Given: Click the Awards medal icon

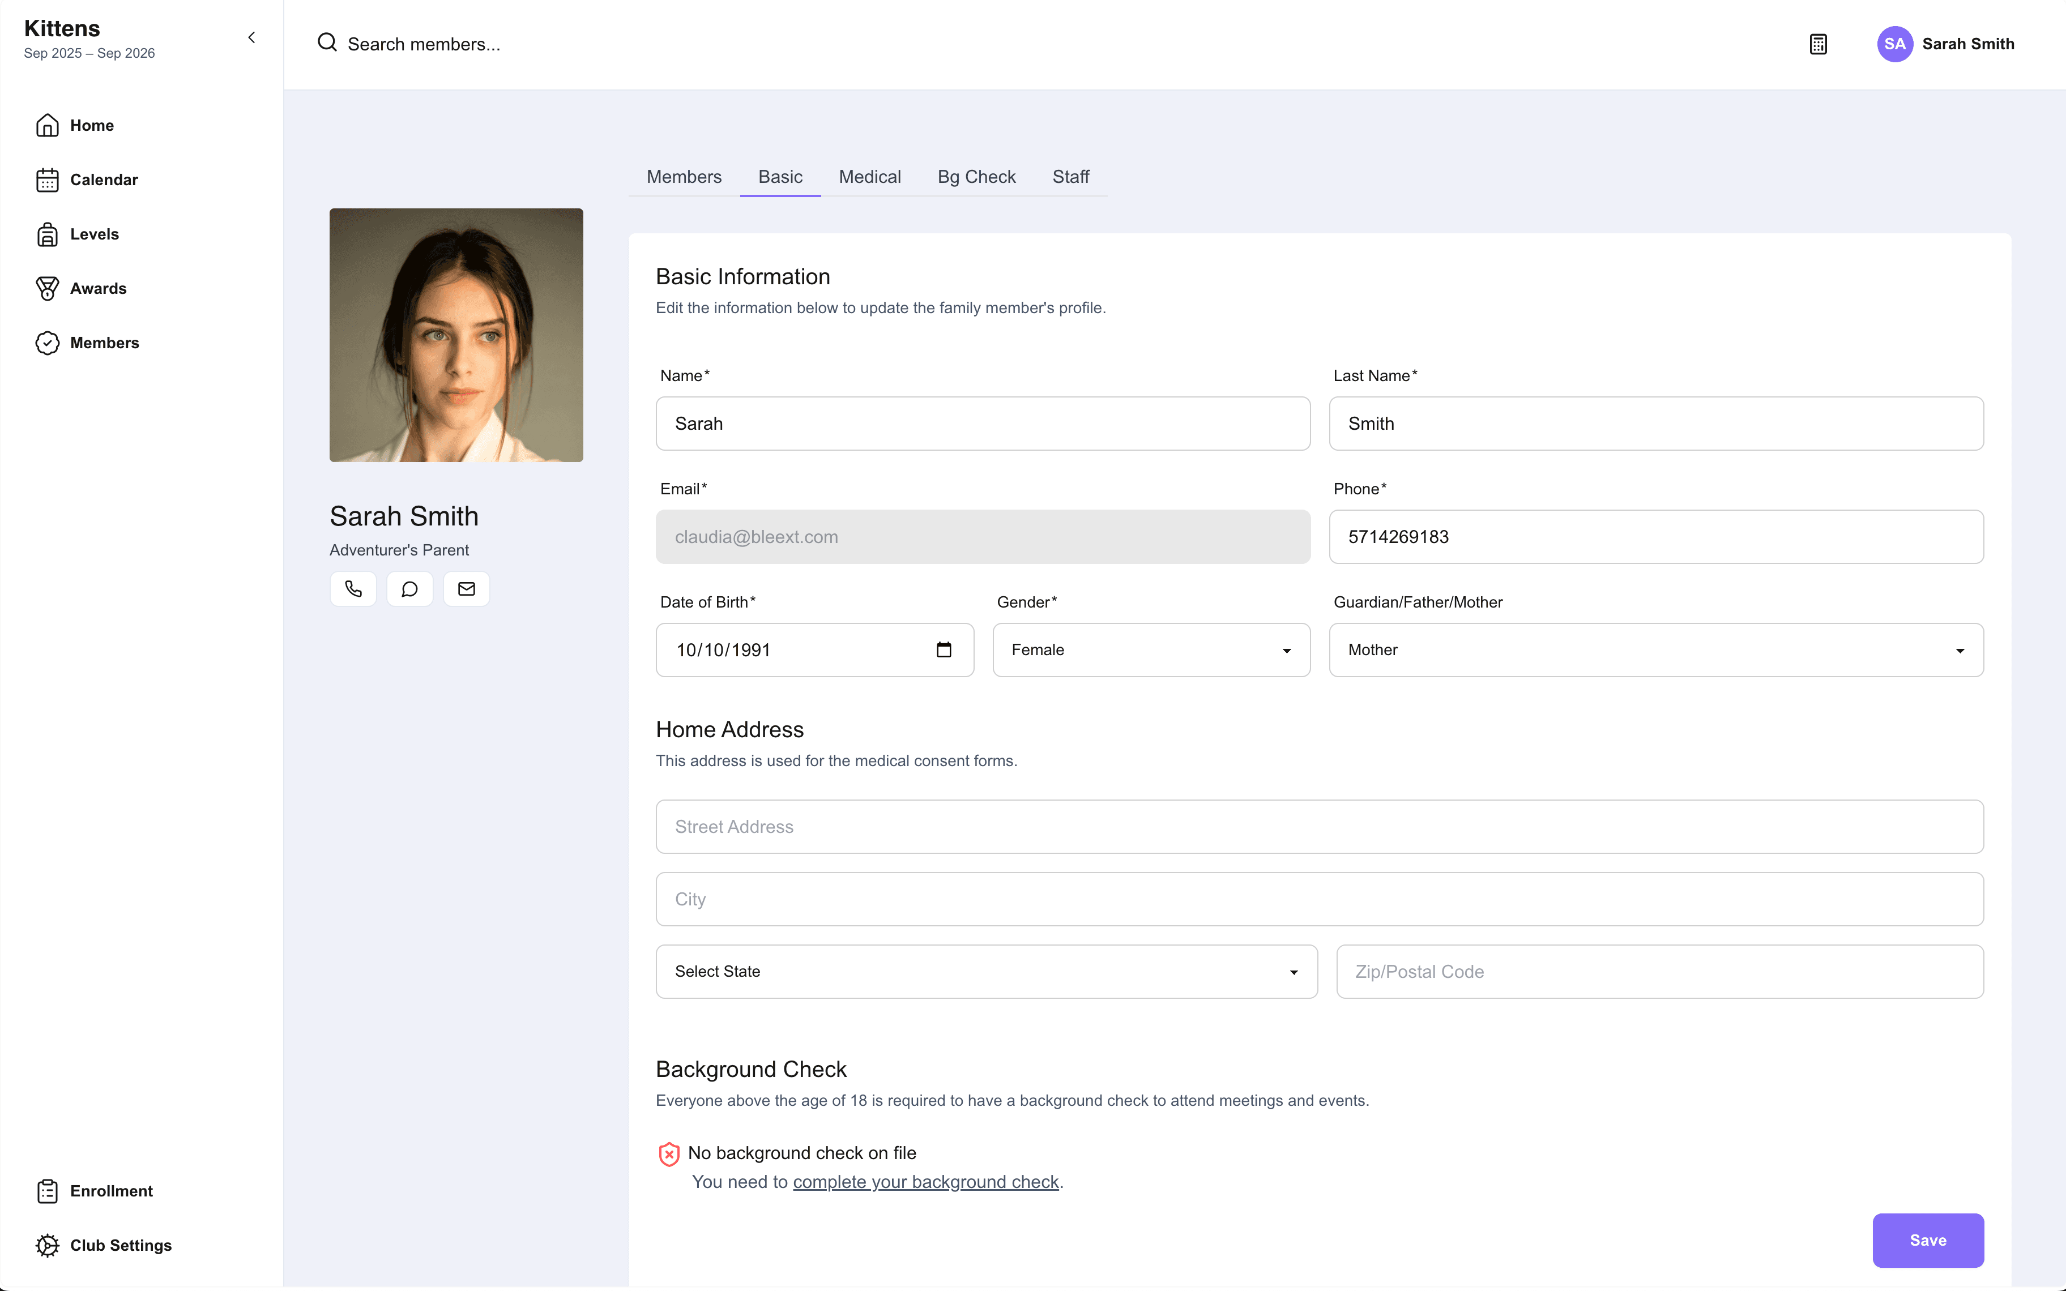Looking at the screenshot, I should pos(48,289).
